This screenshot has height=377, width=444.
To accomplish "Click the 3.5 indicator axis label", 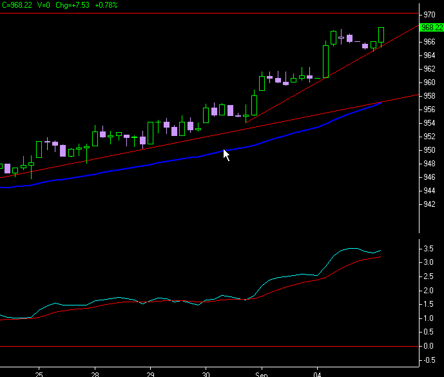I will pos(428,249).
